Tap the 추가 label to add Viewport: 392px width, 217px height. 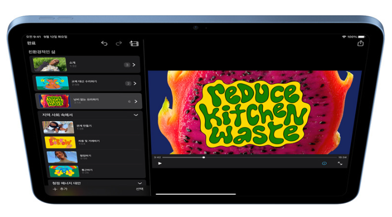[x=64, y=189]
